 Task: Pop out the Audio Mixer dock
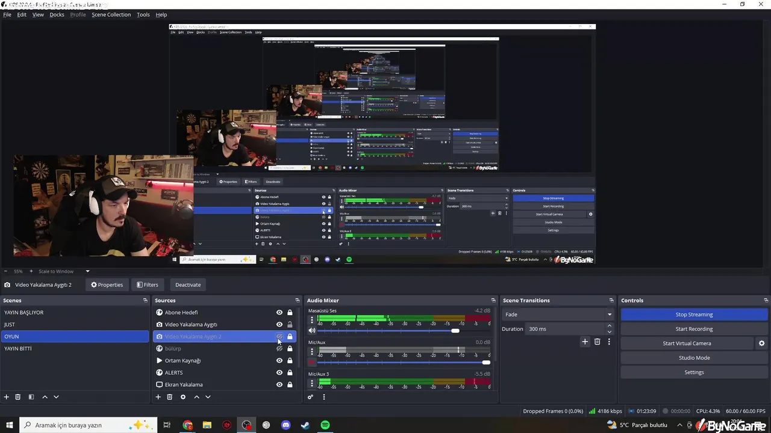[493, 300]
